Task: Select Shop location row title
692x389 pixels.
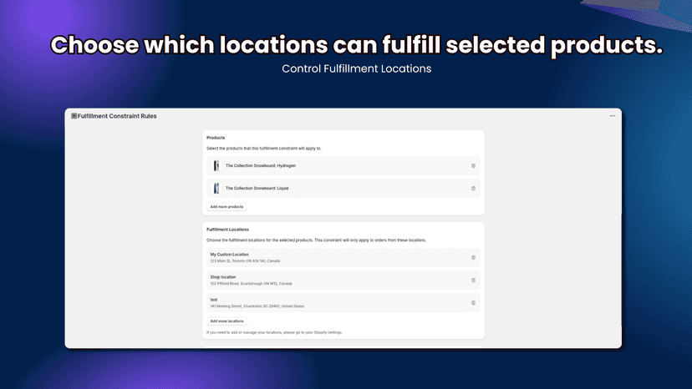Action: 223,277
